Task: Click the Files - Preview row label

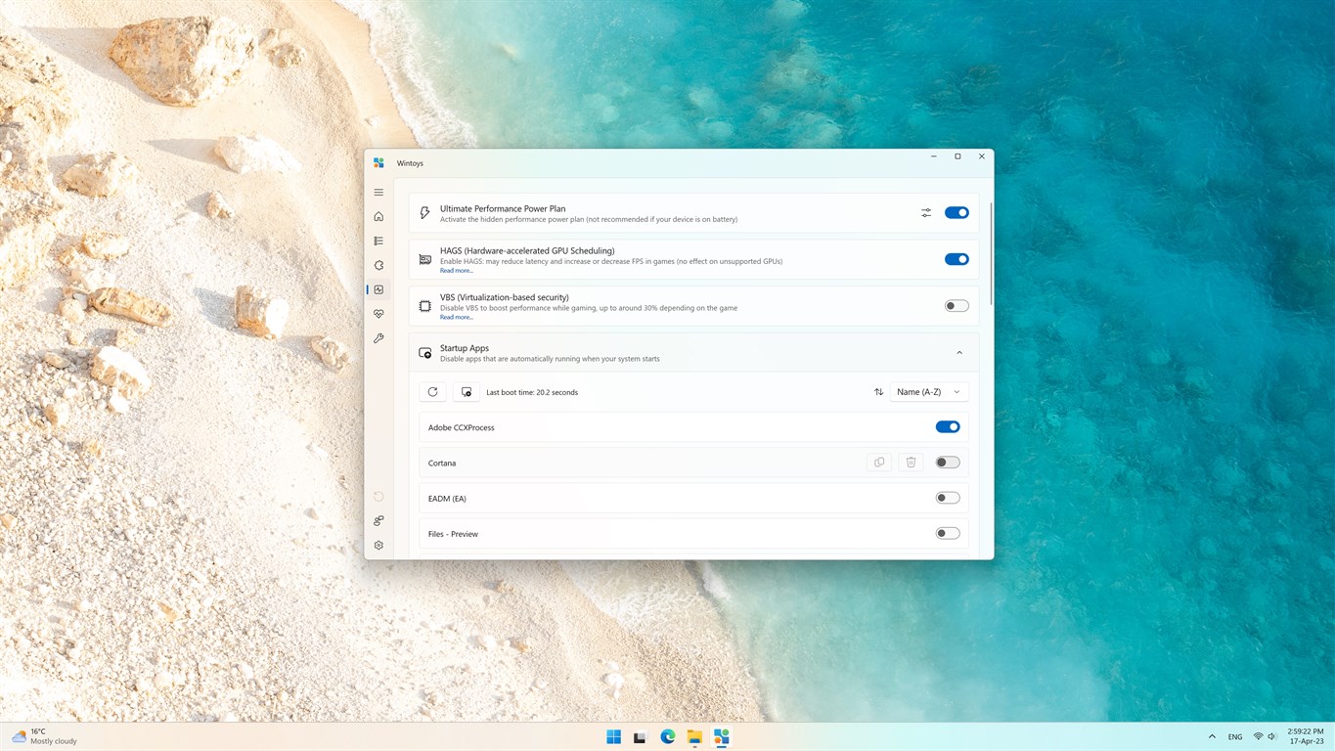Action: [x=453, y=534]
